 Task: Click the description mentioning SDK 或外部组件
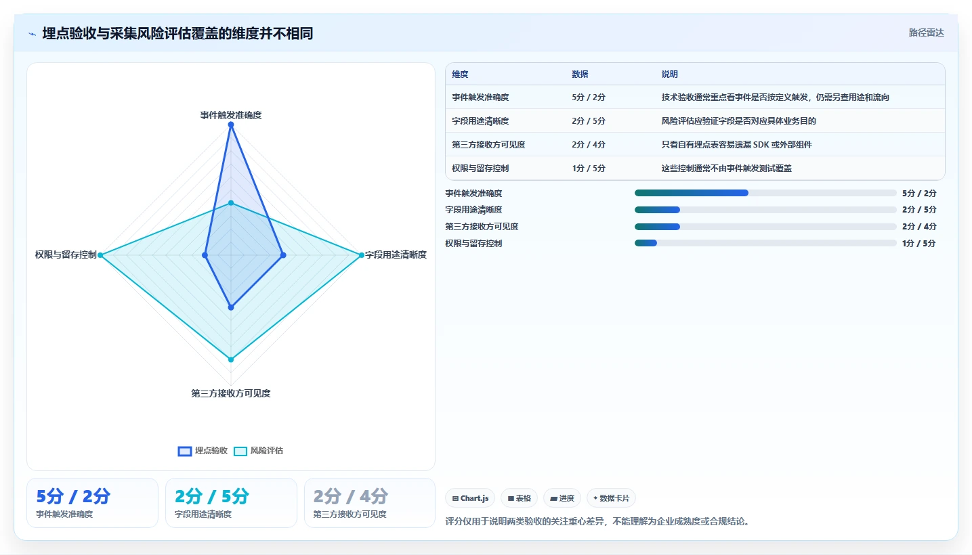737,145
